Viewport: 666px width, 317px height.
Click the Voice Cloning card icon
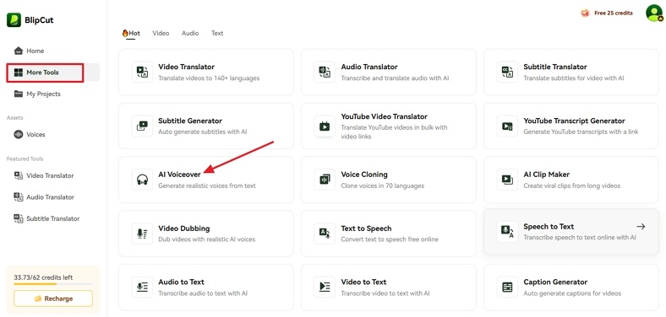point(325,180)
